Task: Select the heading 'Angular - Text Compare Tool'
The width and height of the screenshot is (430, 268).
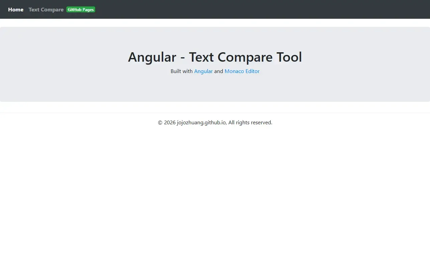Action: pyautogui.click(x=215, y=57)
